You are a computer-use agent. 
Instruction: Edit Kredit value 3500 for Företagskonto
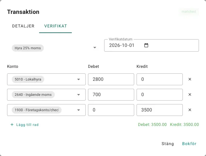(160, 110)
